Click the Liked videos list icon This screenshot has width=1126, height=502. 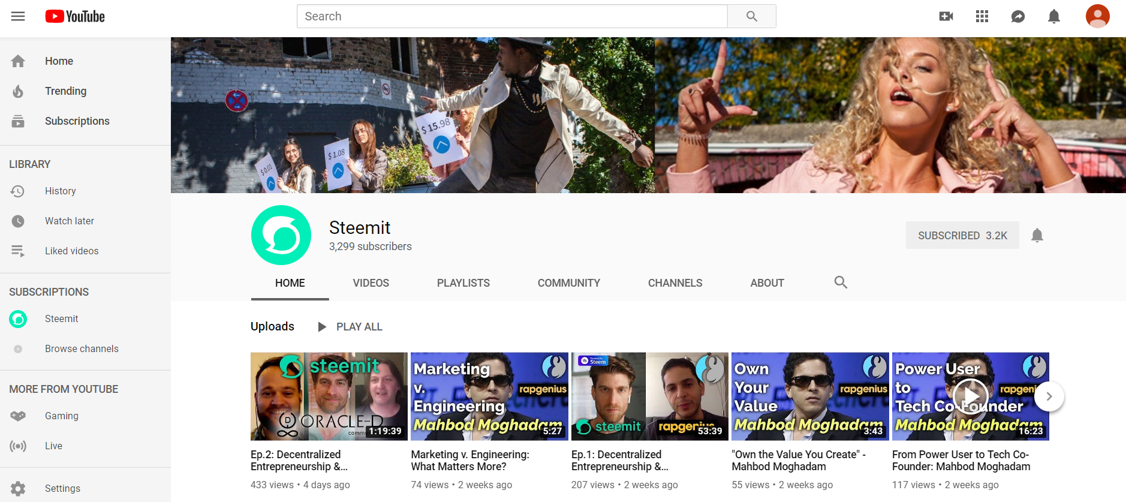pyautogui.click(x=18, y=251)
